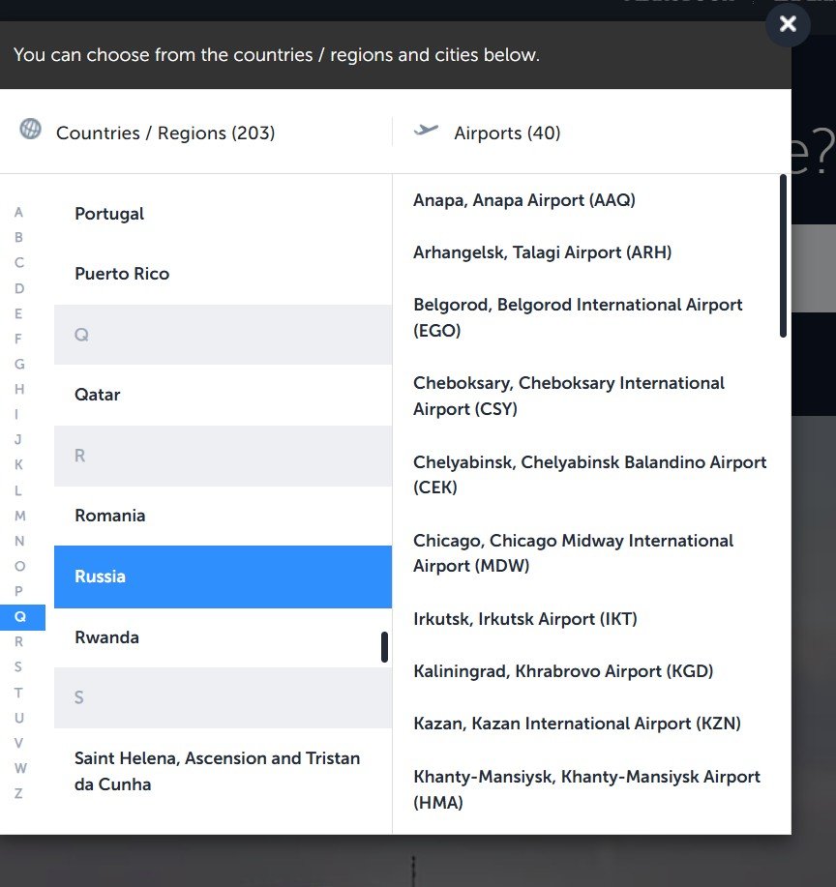Screen dimensions: 836x887
Task: Jump to letter D in index
Action: click(x=18, y=288)
